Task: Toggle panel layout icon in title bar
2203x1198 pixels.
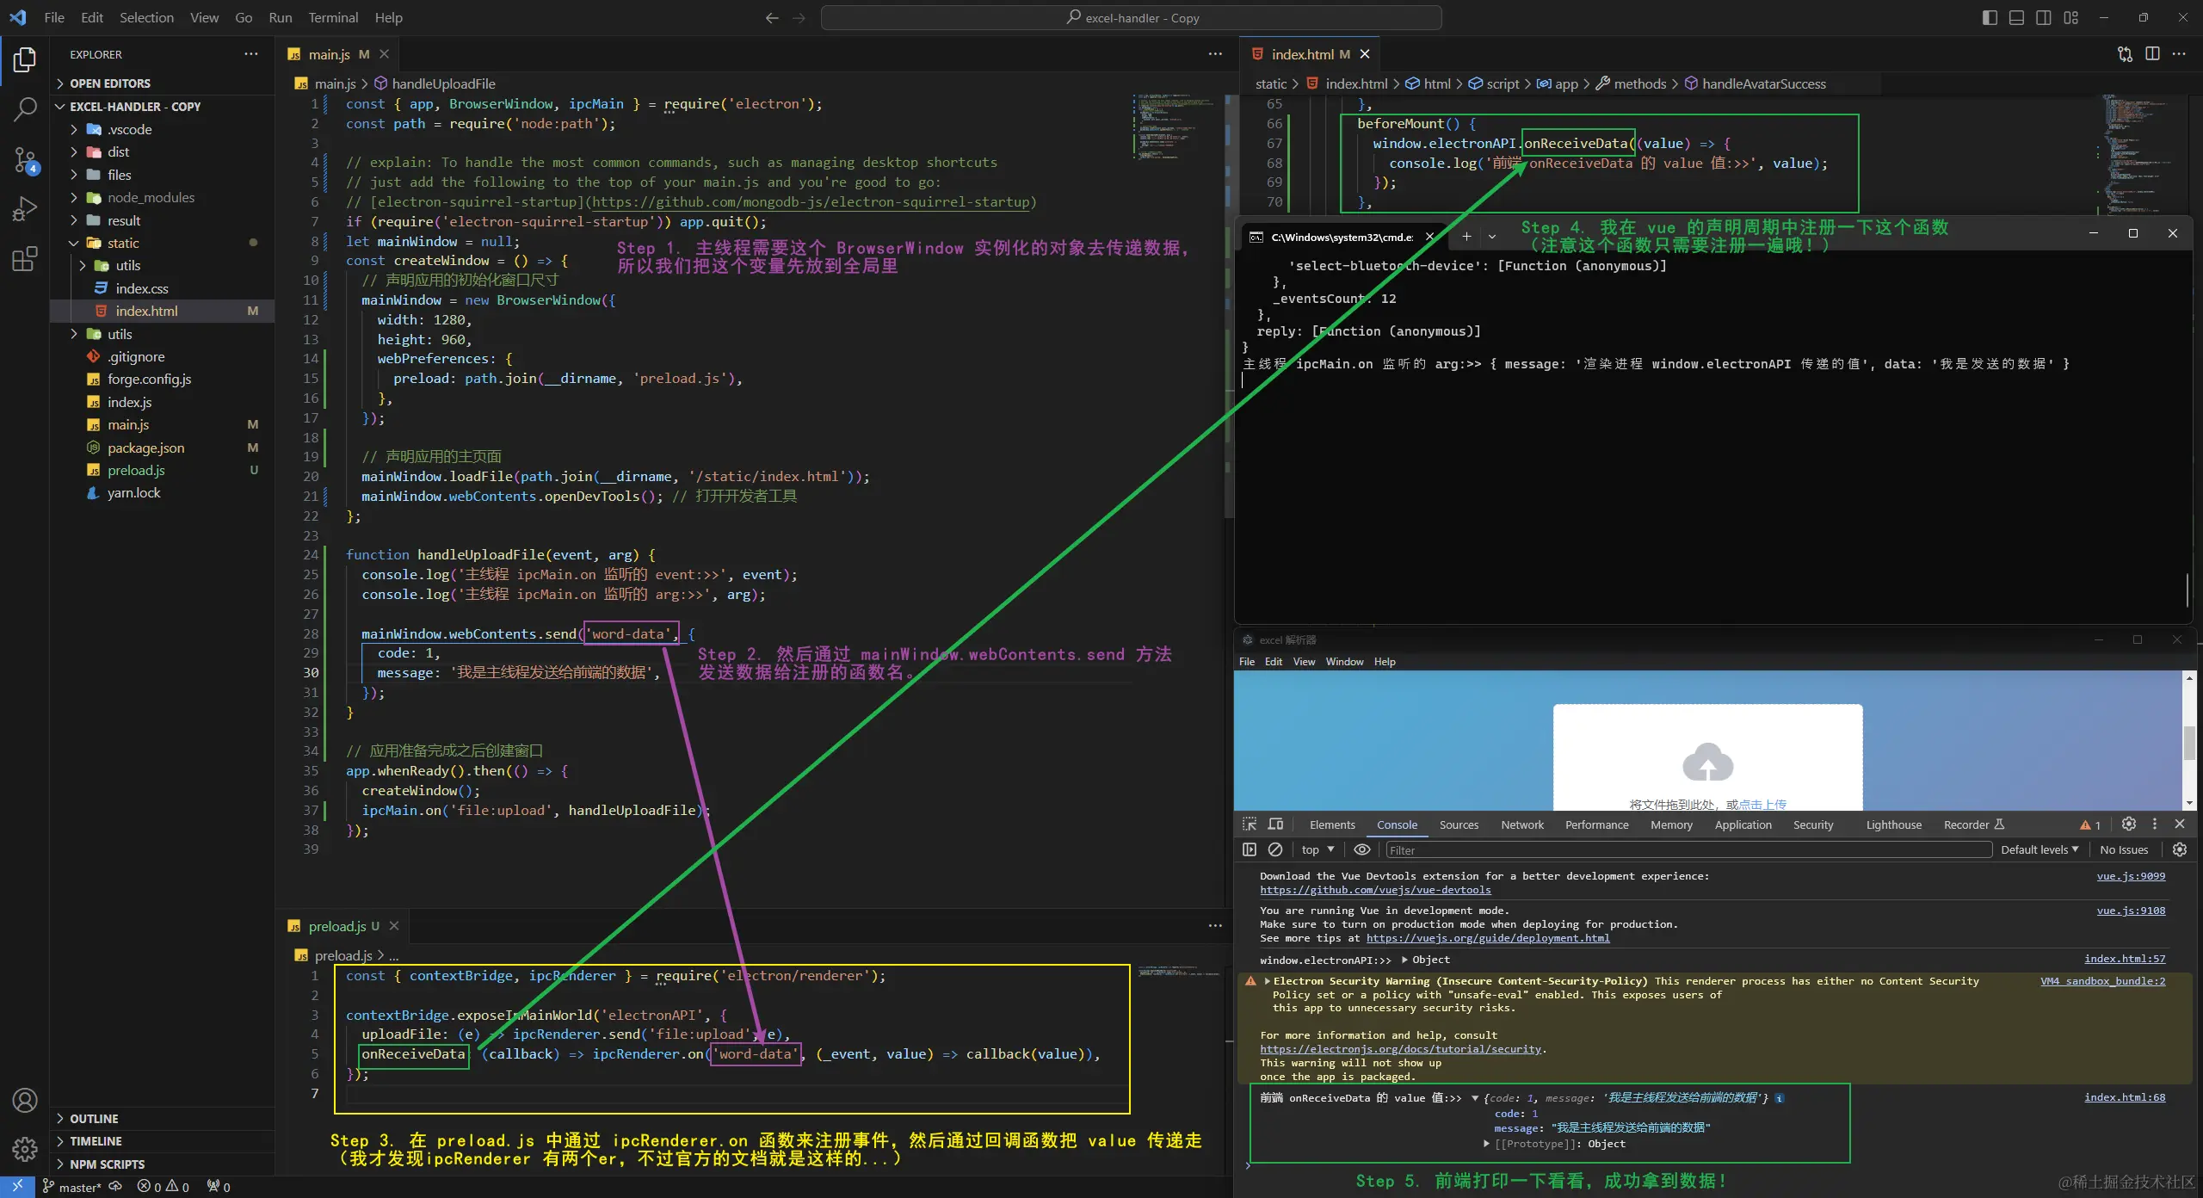Action: 2016,17
